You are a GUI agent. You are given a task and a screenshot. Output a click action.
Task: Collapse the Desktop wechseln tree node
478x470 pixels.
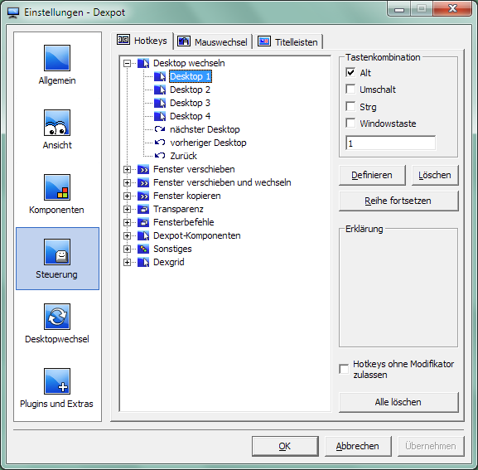[127, 64]
